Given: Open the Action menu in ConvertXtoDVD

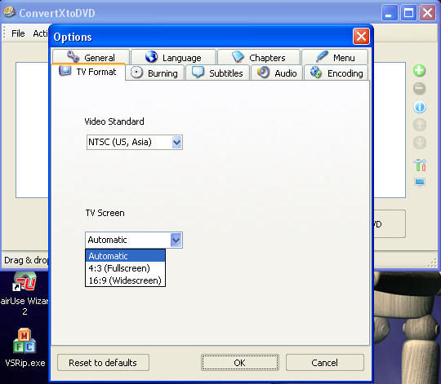Looking at the screenshot, I should (41, 33).
